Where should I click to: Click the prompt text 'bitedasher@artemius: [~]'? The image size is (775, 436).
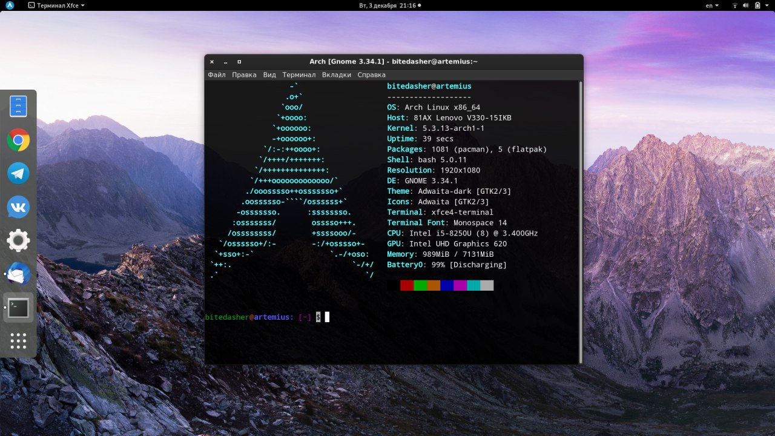[258, 317]
